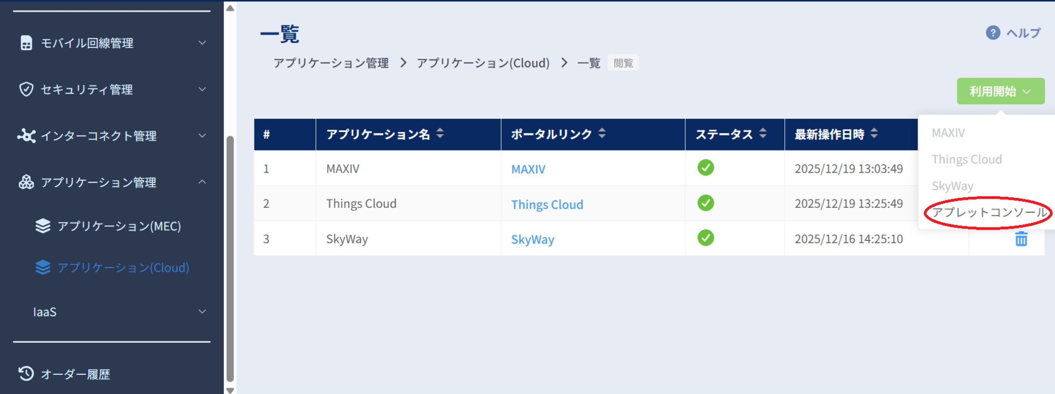This screenshot has height=394, width=1055.
Task: Click sidebar scrollbar down arrow
Action: click(230, 390)
